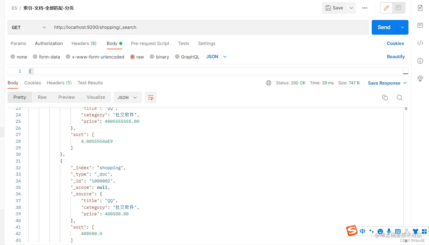429x245 pixels.
Task: Expand the Save options arrow
Action: pyautogui.click(x=351, y=8)
